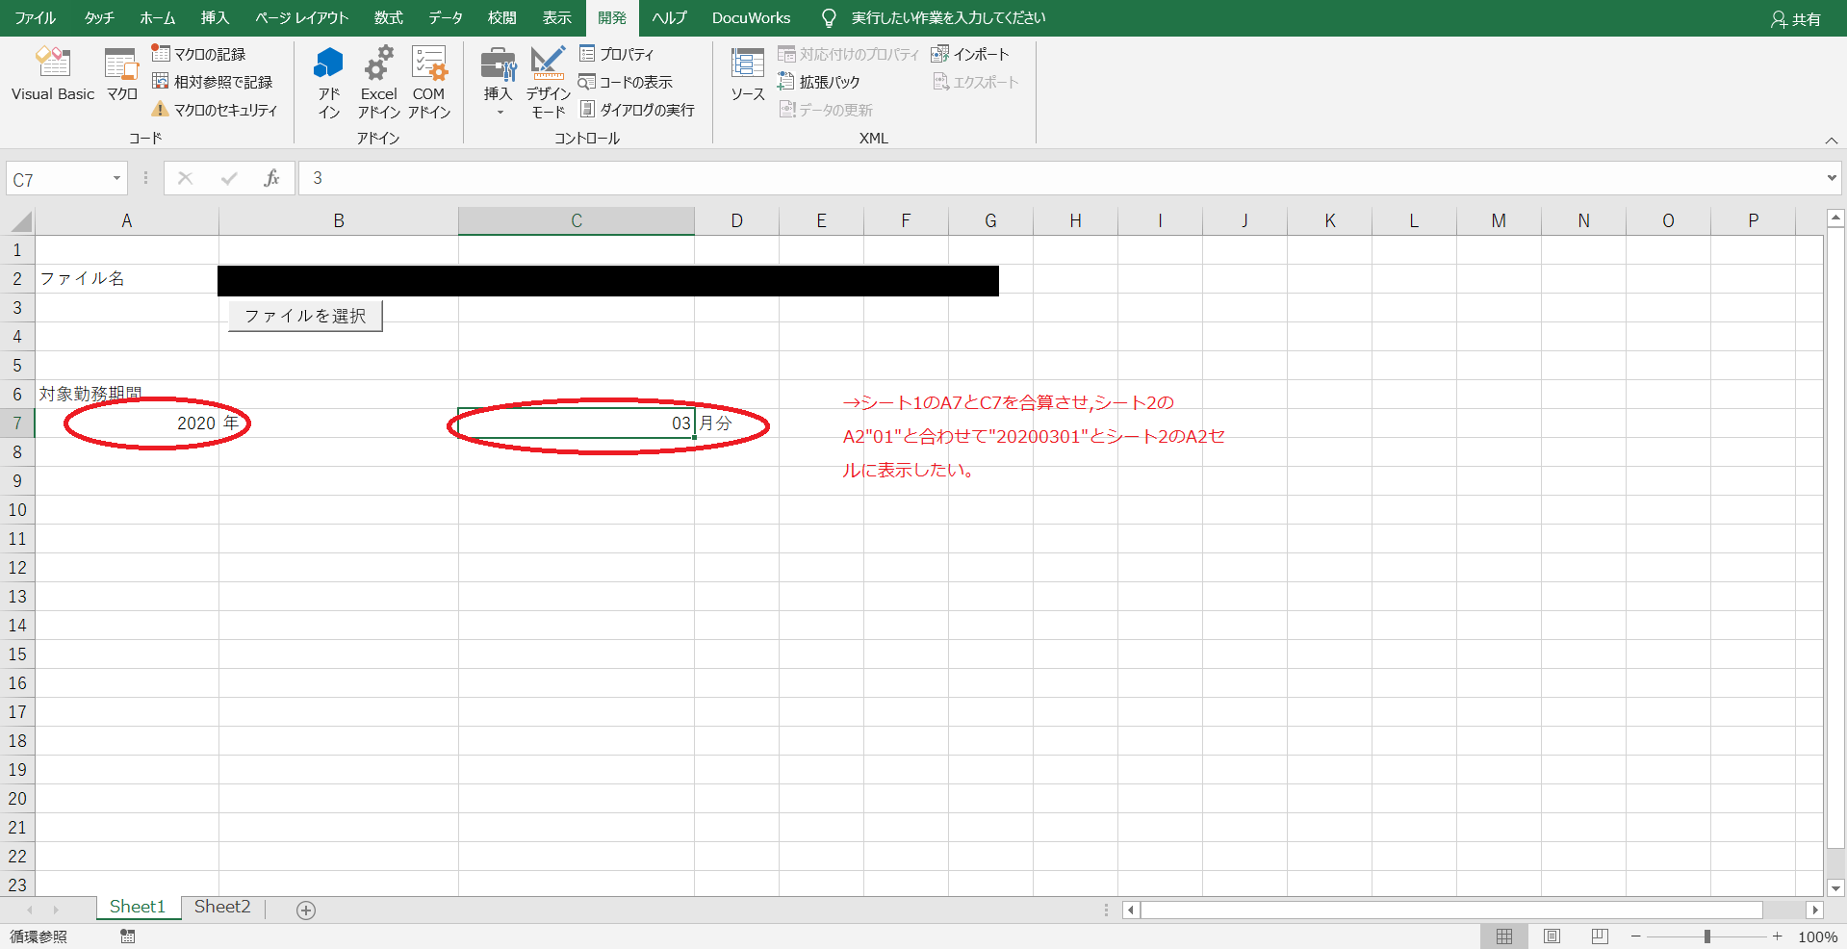
Task: Click the Sheet1 tab
Action: pyautogui.click(x=138, y=907)
